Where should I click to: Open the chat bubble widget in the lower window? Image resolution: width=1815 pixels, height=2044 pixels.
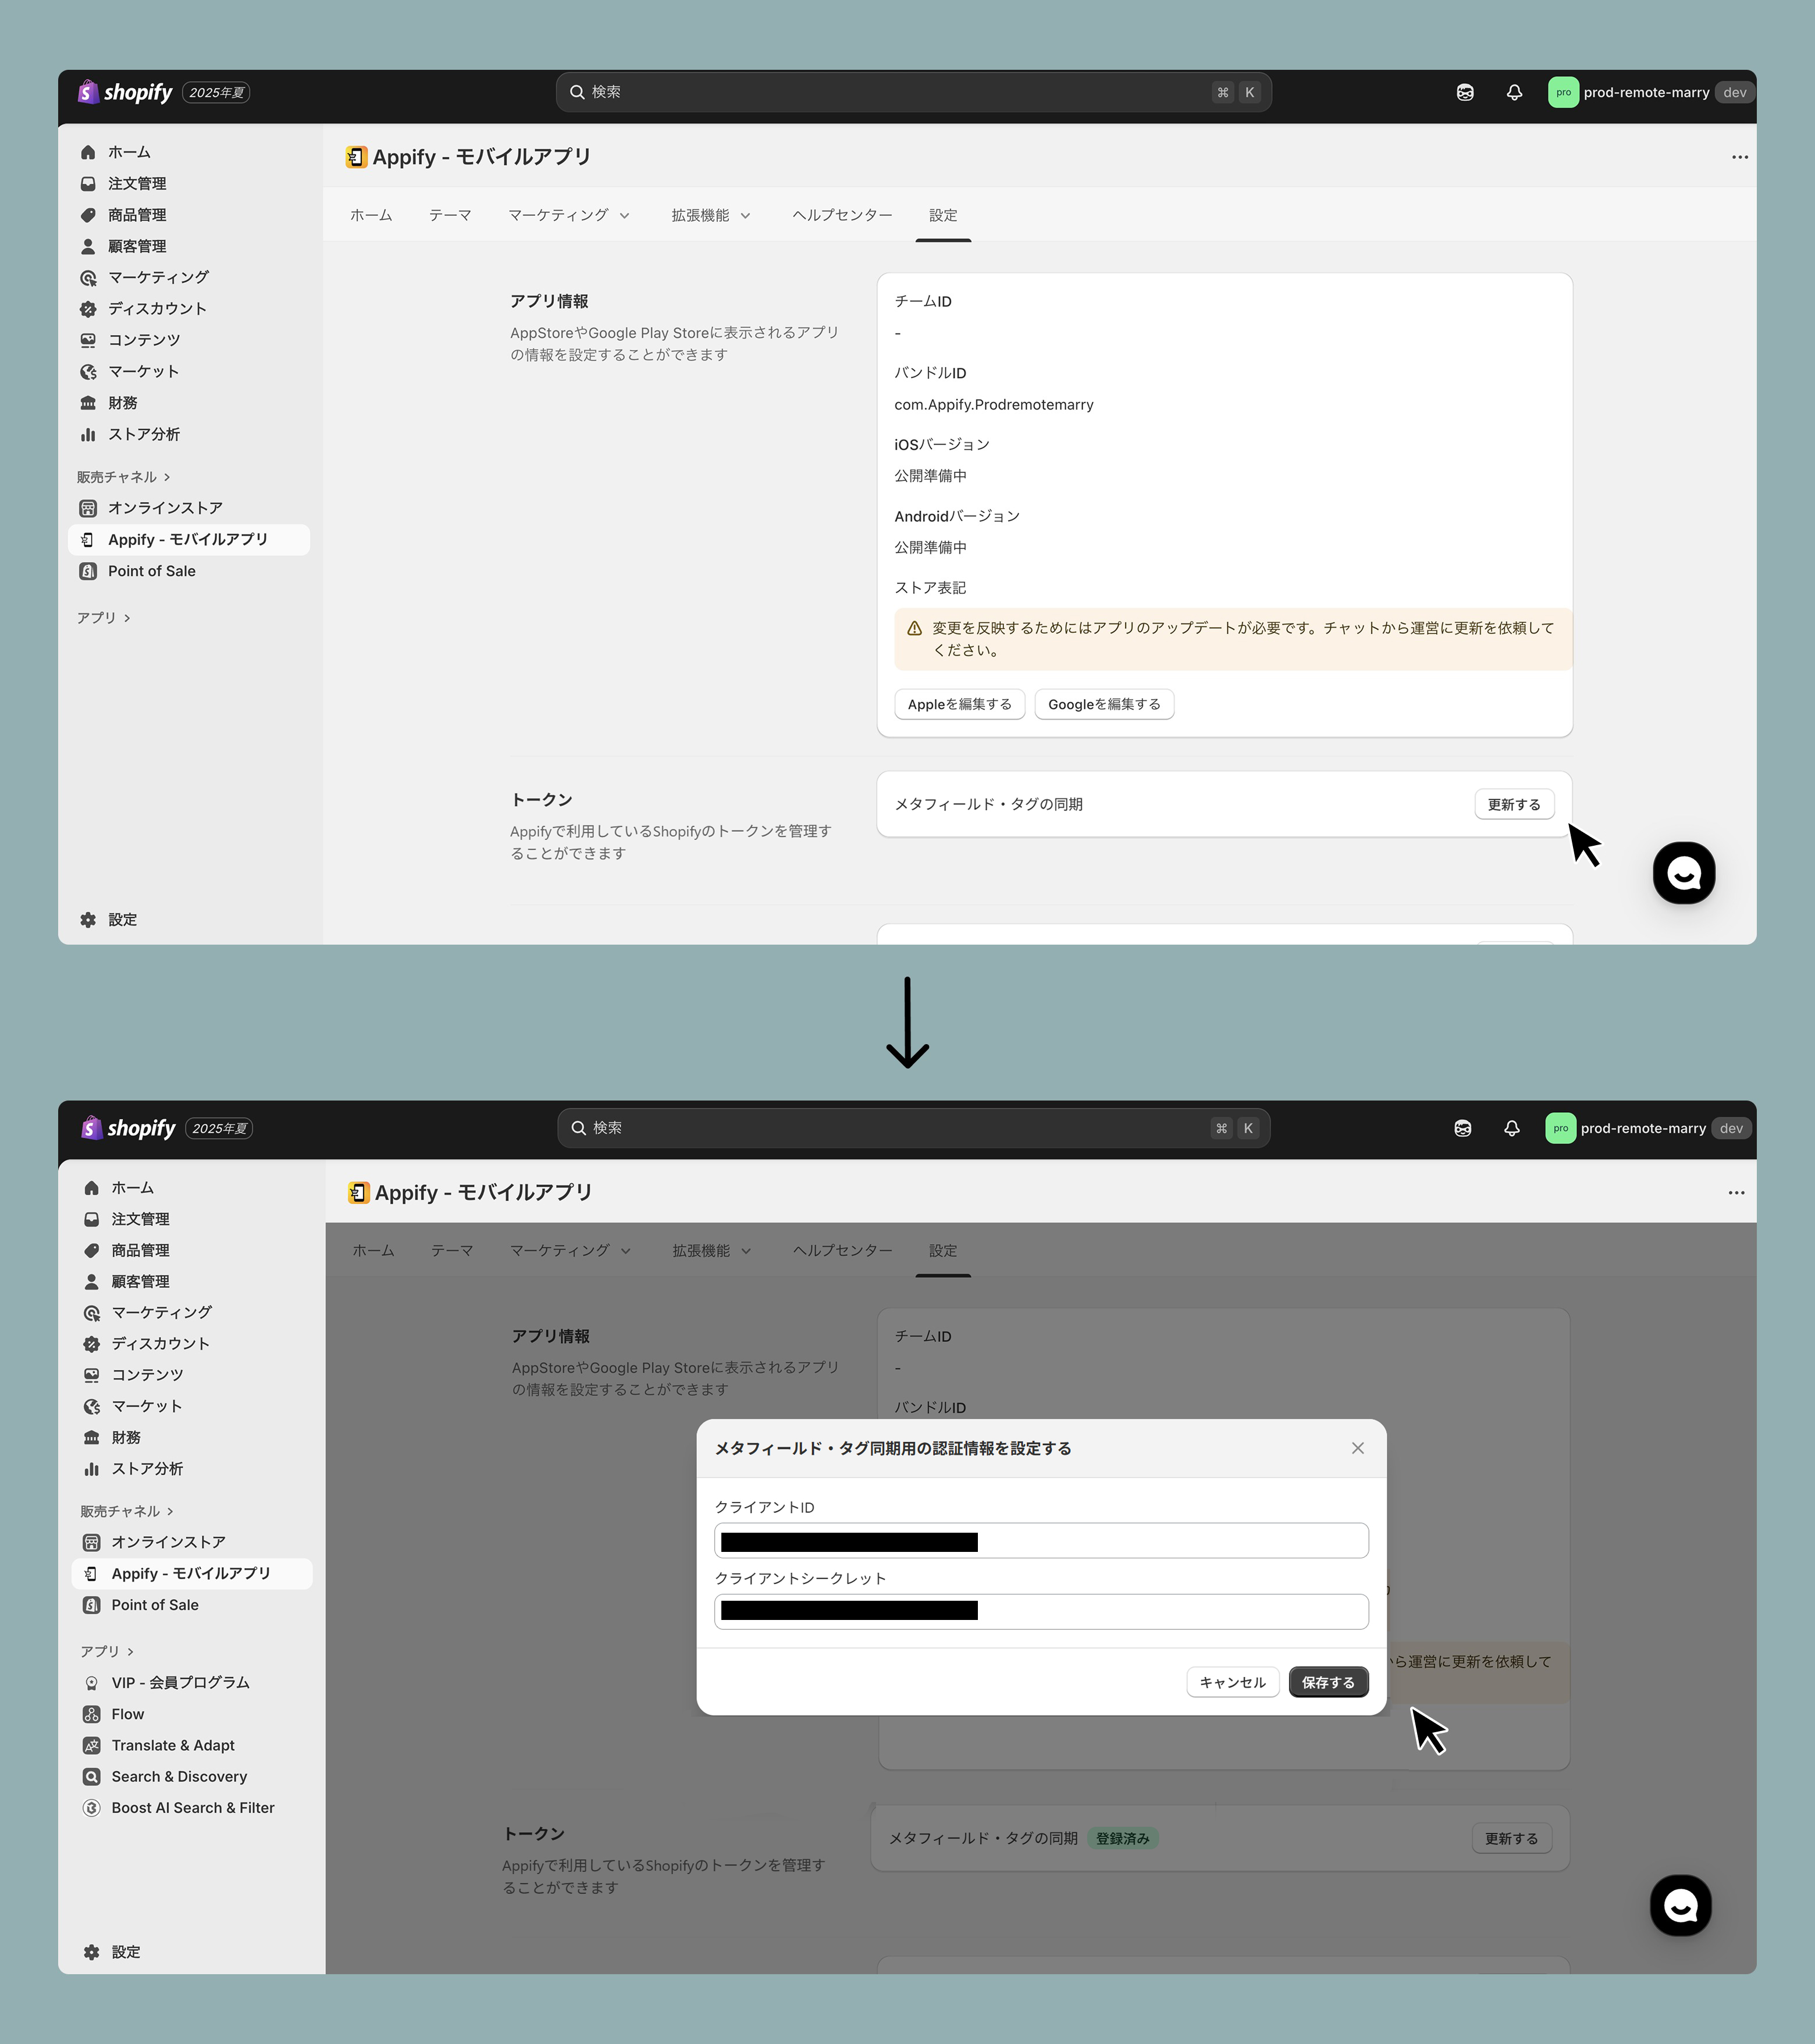[1680, 1905]
